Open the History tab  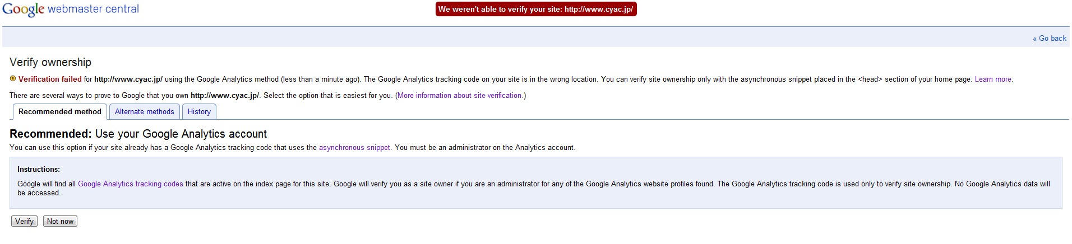click(199, 112)
